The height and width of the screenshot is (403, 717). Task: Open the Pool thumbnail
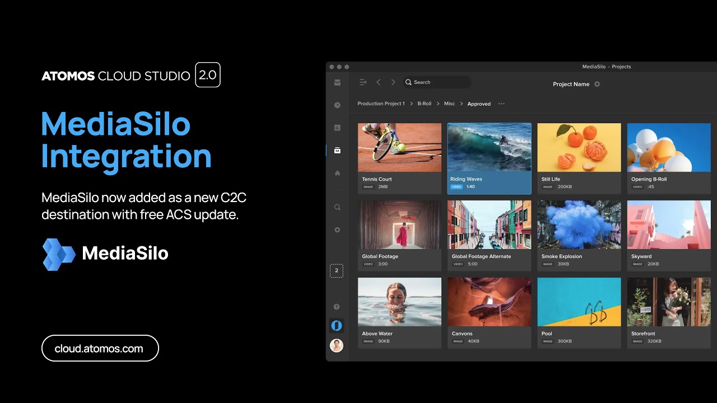click(x=579, y=302)
